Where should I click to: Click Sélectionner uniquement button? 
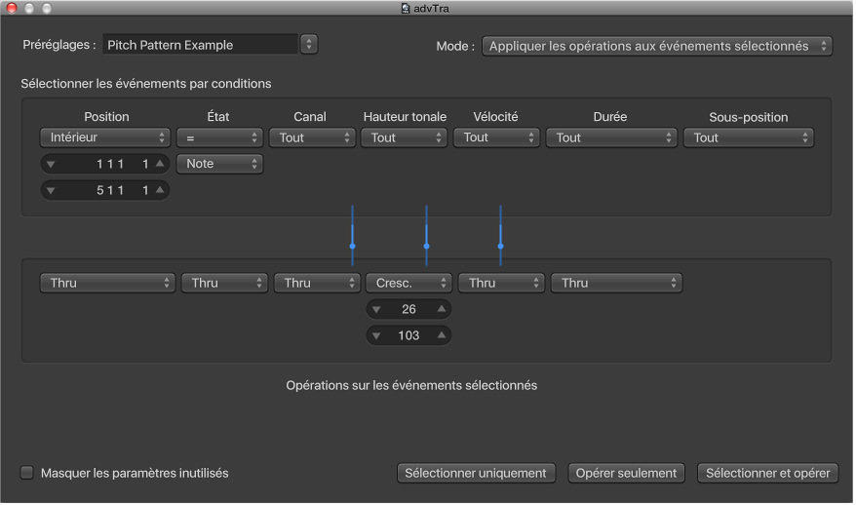click(477, 473)
